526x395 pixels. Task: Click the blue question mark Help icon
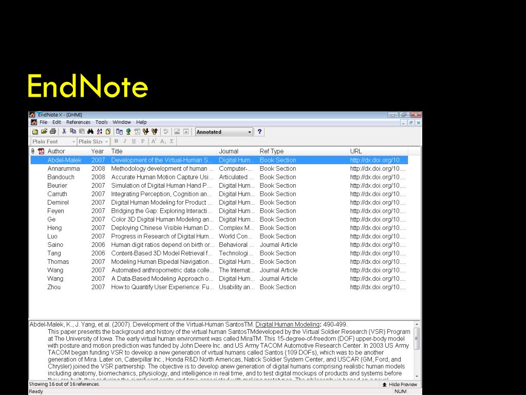click(x=259, y=132)
